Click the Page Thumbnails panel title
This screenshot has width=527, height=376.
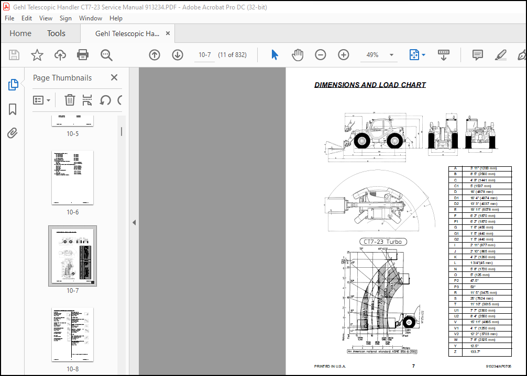[62, 78]
